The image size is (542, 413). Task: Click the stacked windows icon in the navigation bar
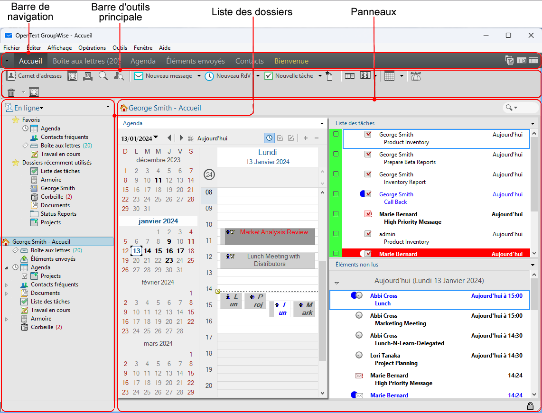click(x=509, y=60)
